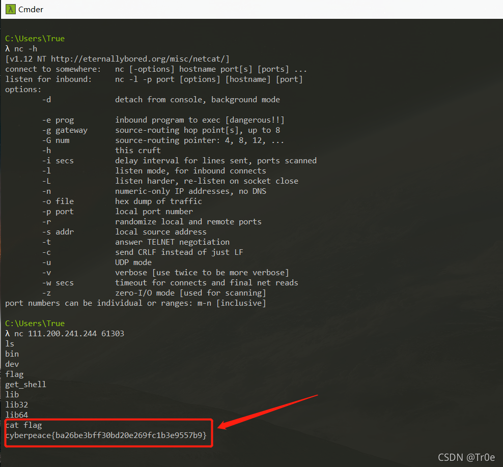
Task: Click the 'nc 111.200.241.244 61303' command line
Action: 65,334
